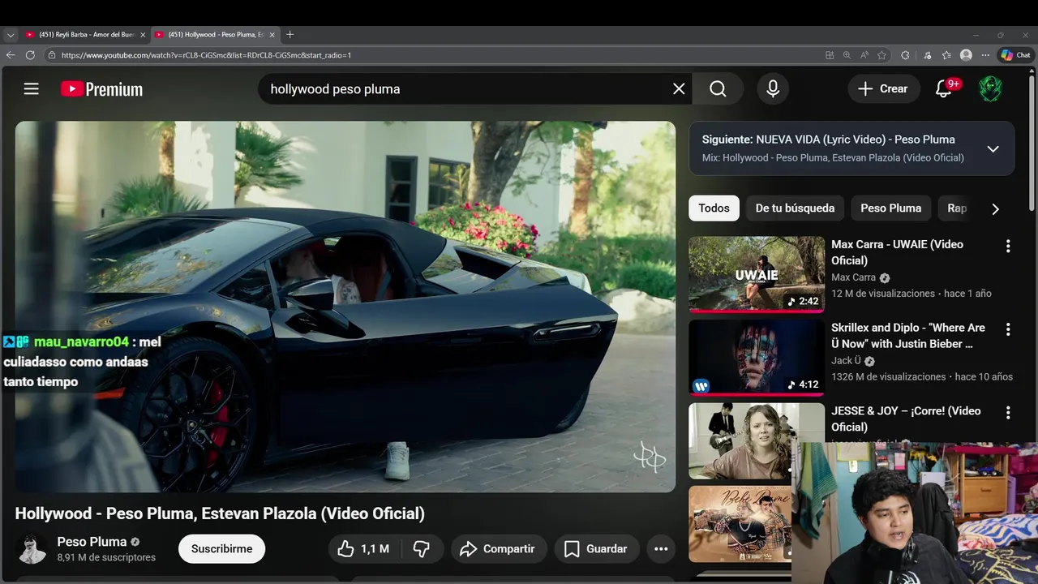Switch to the Reyli Barba browser tab

(85, 35)
